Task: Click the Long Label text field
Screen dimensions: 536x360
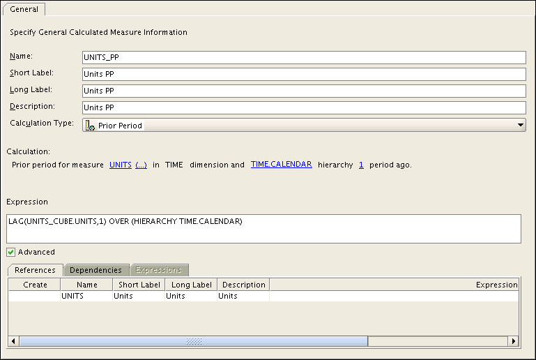Action: 303,91
